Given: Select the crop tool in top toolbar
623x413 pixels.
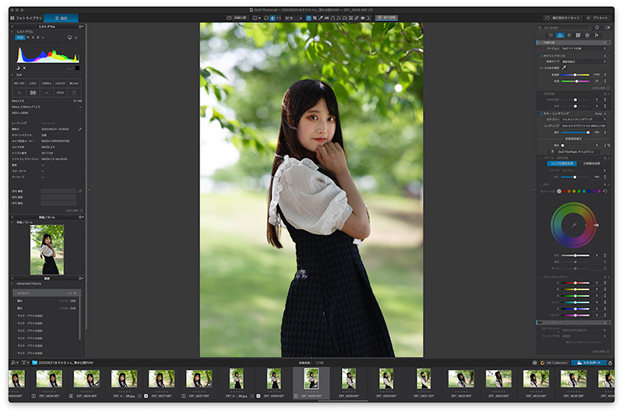Looking at the screenshot, I should [x=315, y=18].
